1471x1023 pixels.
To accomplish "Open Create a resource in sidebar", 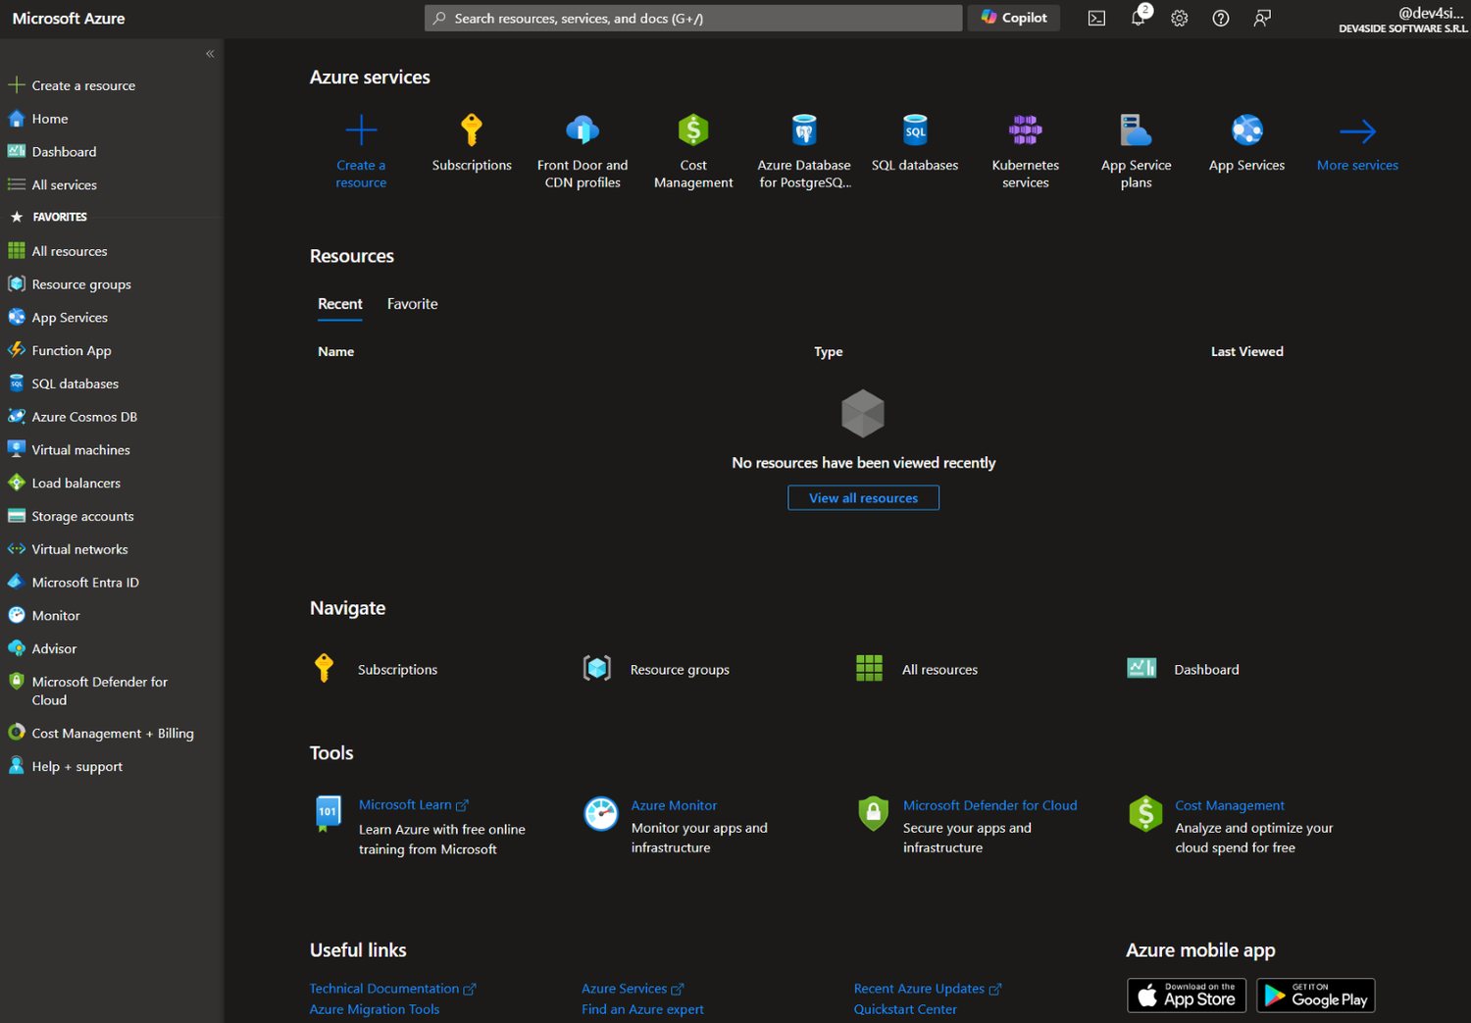I will [83, 85].
